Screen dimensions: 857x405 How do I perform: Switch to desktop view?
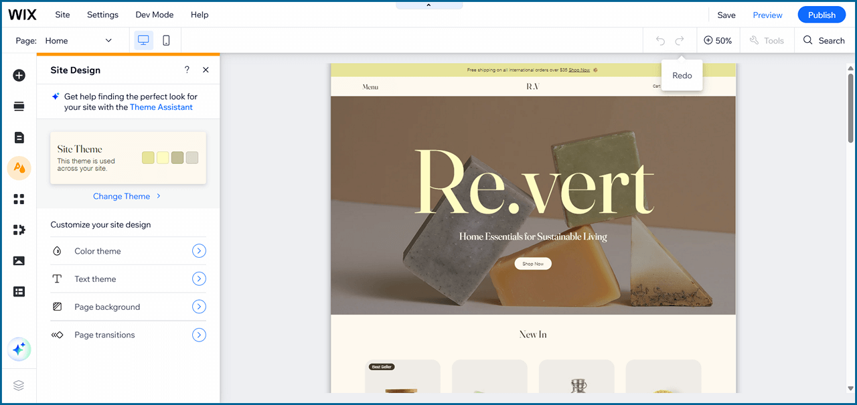[x=143, y=40]
